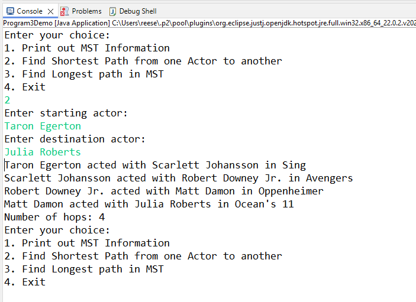The width and height of the screenshot is (416, 302).
Task: Click the Problems view error icon
Action: (65, 11)
